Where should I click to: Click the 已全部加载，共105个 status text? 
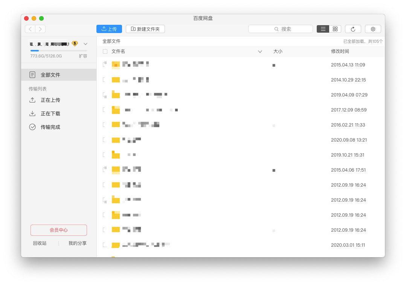click(363, 41)
